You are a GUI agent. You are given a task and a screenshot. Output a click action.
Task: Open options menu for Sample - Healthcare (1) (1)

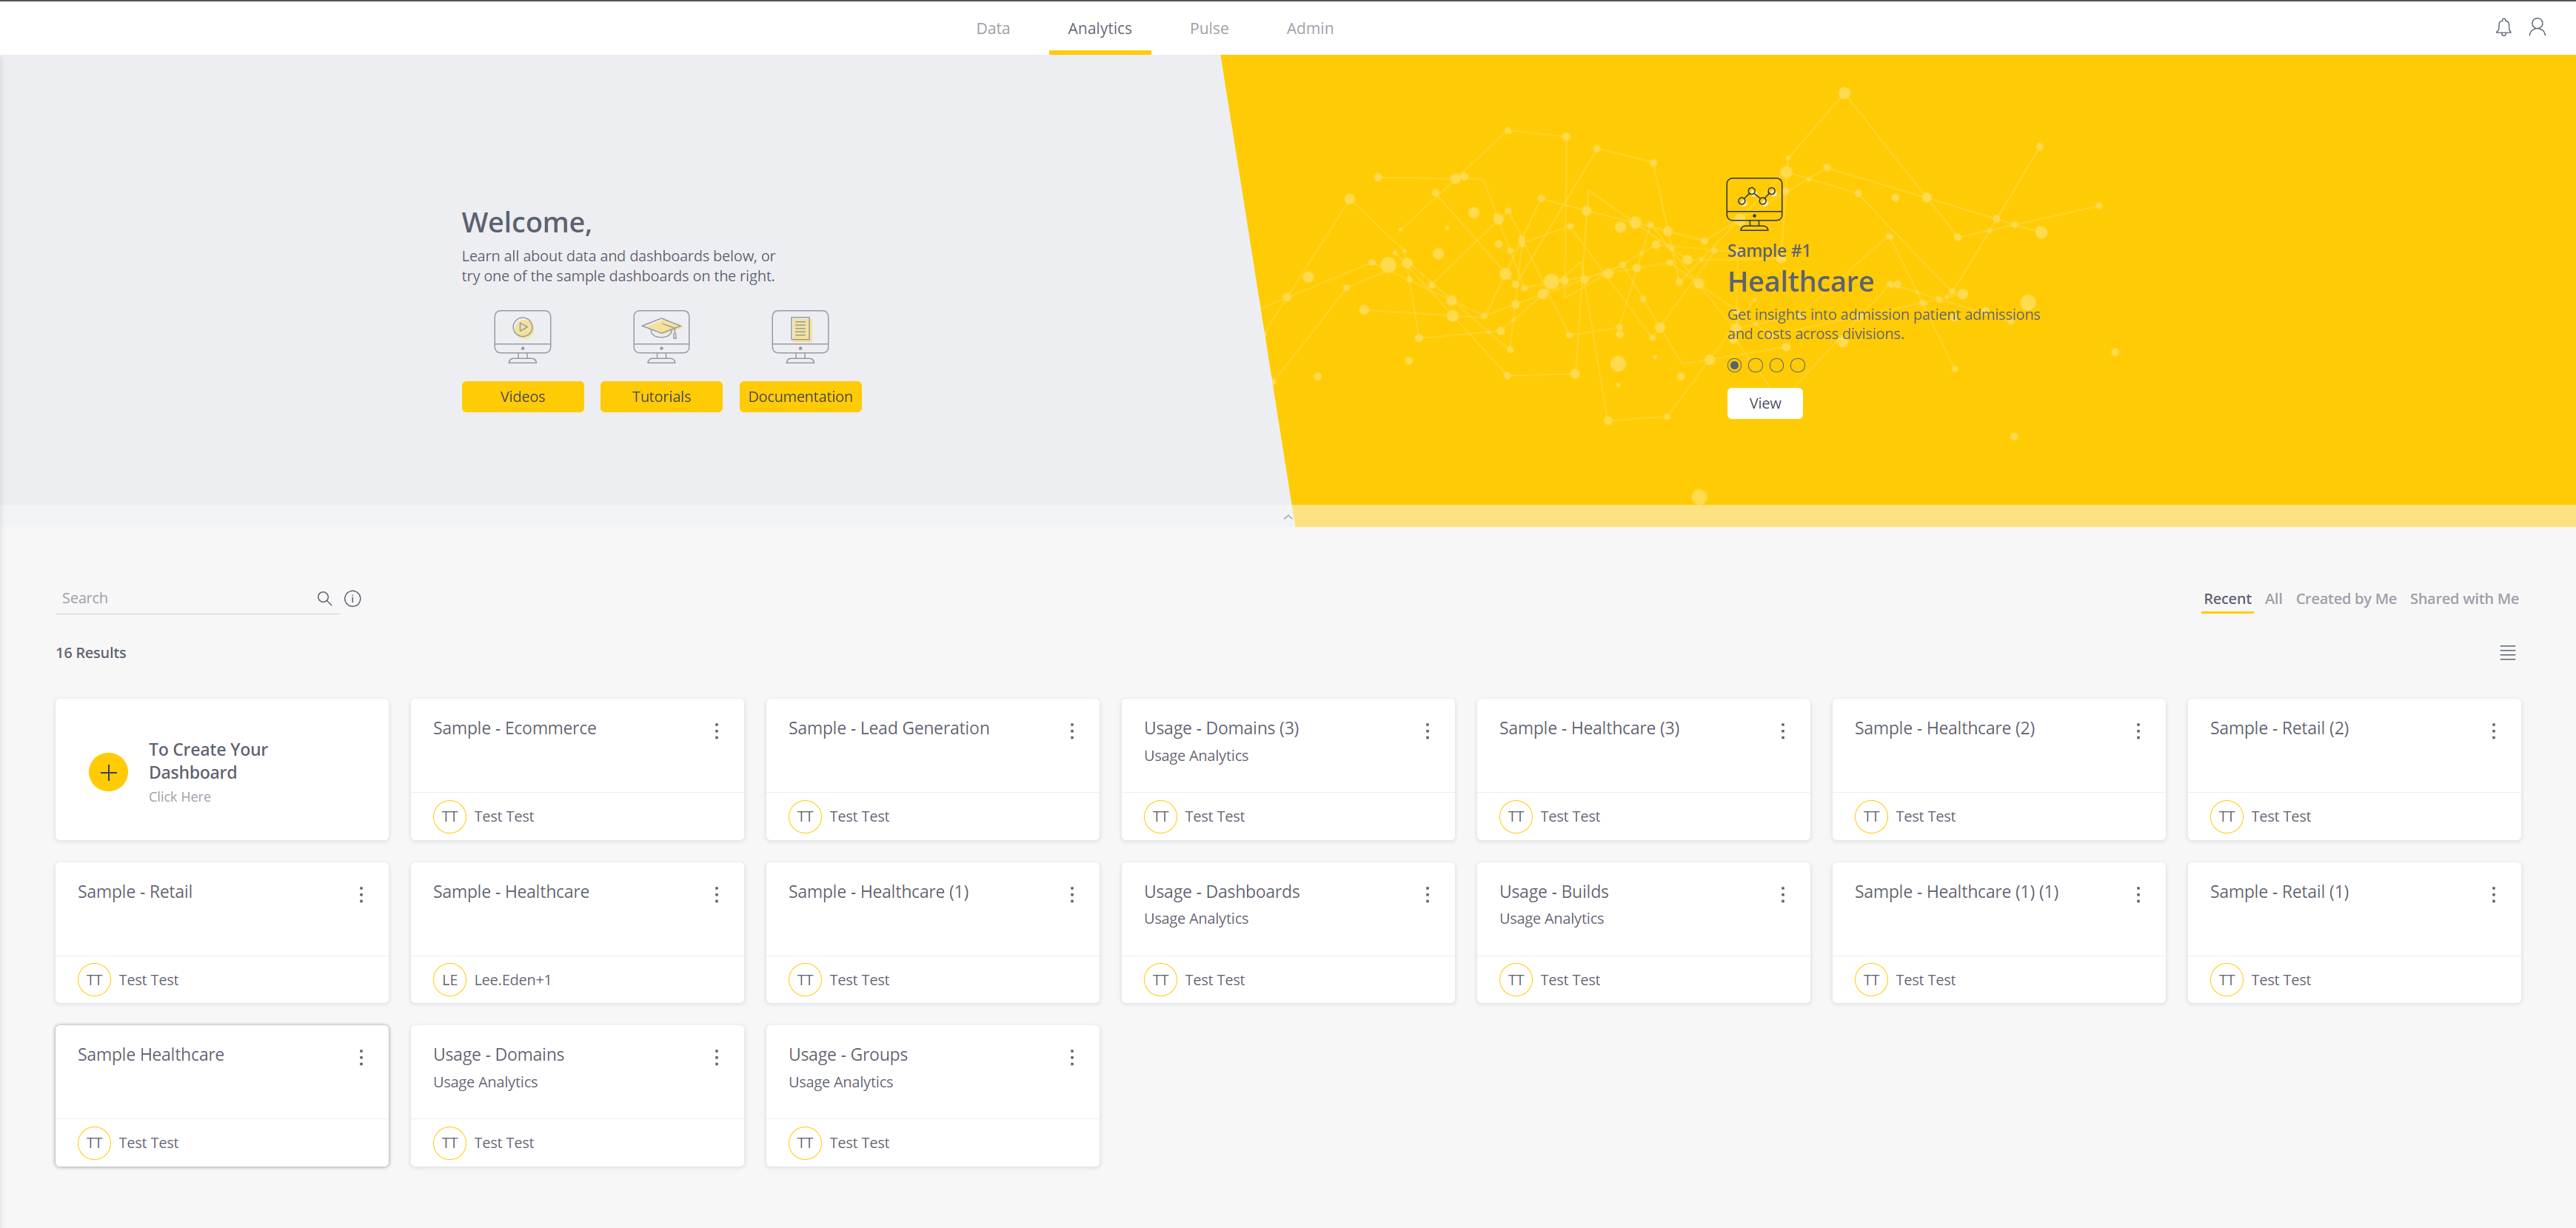[2138, 894]
